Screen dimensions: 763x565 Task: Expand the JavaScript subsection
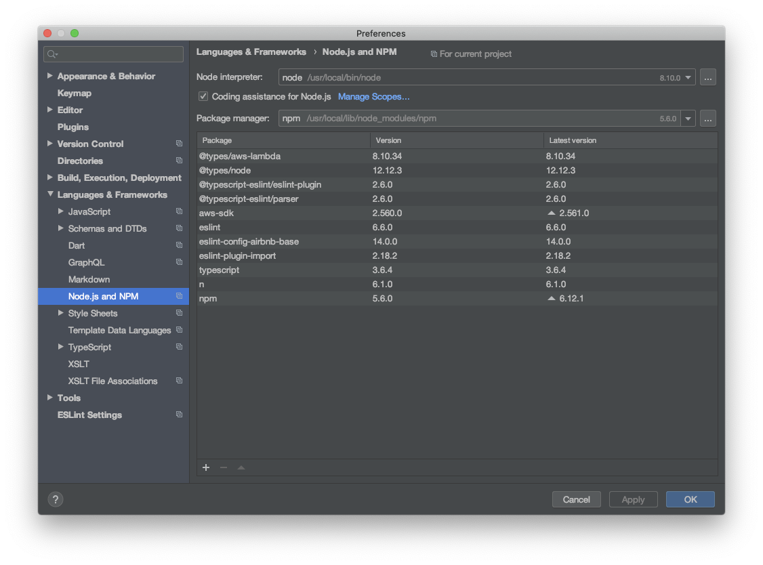(60, 211)
